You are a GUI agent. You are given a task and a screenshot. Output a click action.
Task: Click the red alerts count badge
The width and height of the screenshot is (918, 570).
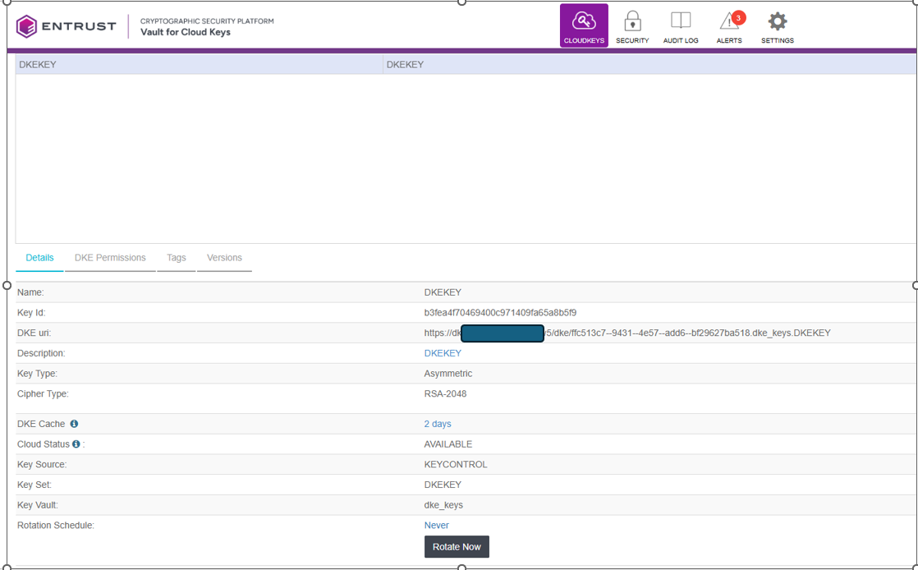pos(738,17)
